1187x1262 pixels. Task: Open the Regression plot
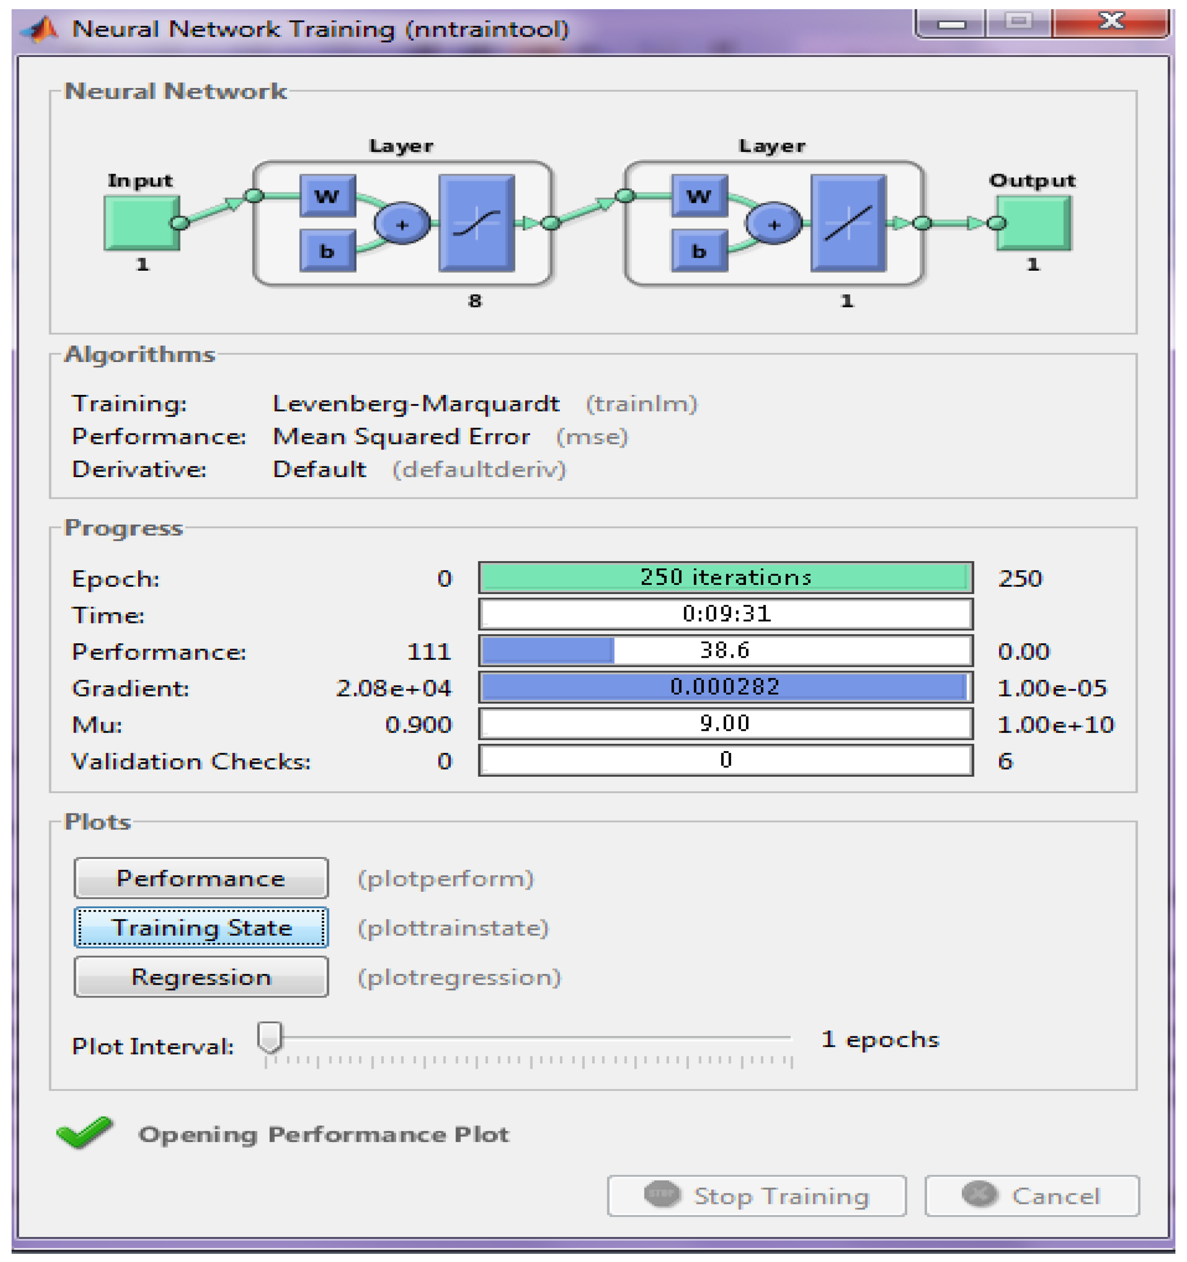point(201,977)
